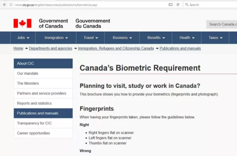Viewport: 237px width, 156px height.
Task: Open Publications and manuals sidebar item
Action: pyautogui.click(x=43, y=113)
